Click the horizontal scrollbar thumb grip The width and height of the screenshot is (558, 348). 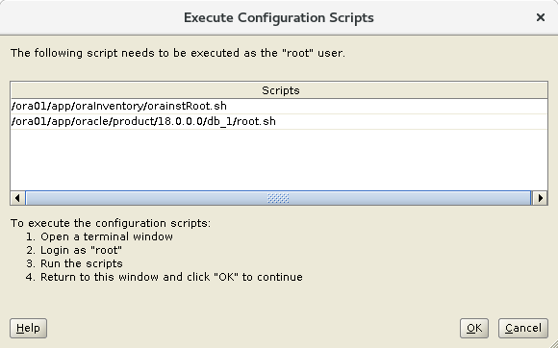tap(278, 198)
